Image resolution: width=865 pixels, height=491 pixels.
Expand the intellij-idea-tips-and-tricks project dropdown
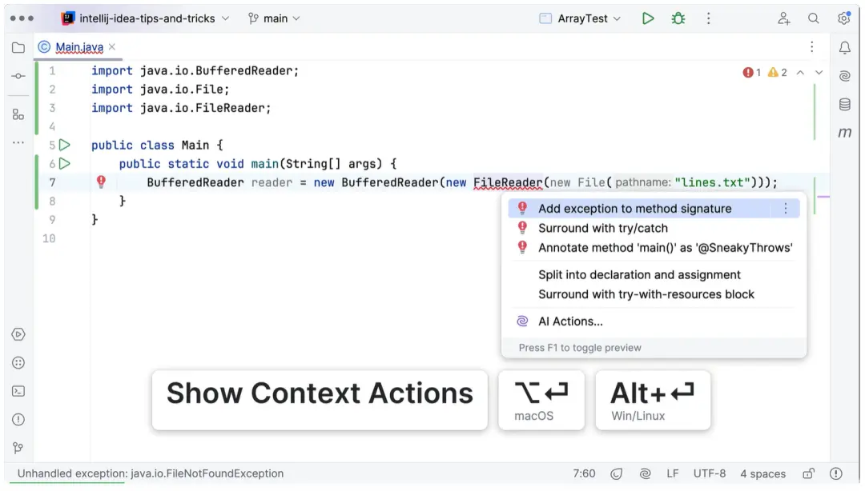[146, 18]
